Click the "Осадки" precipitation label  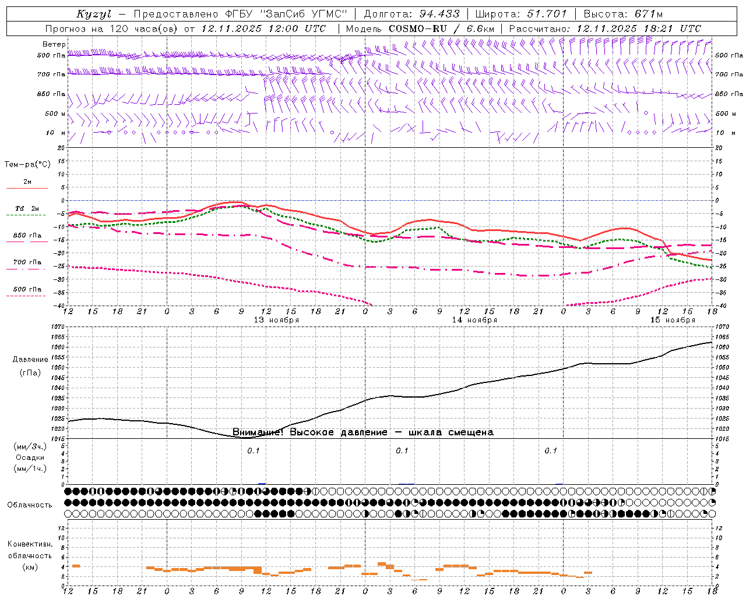(x=30, y=457)
